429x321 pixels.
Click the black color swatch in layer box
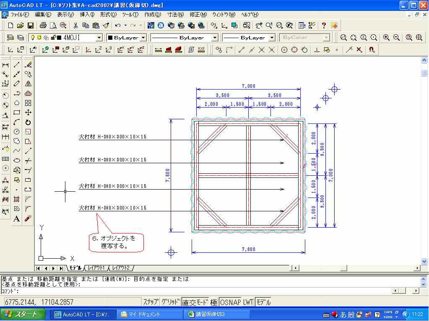[x=59, y=38]
